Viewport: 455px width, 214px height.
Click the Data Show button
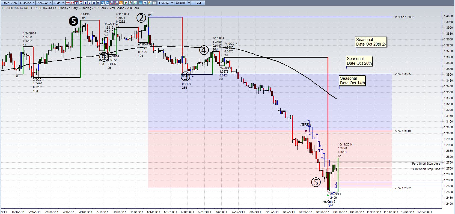pos(10,3)
